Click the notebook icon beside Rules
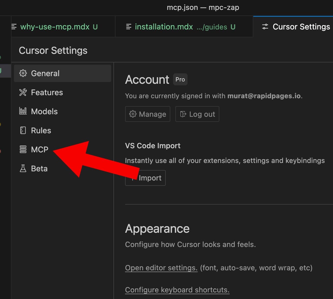Image resolution: width=333 pixels, height=299 pixels. point(23,130)
